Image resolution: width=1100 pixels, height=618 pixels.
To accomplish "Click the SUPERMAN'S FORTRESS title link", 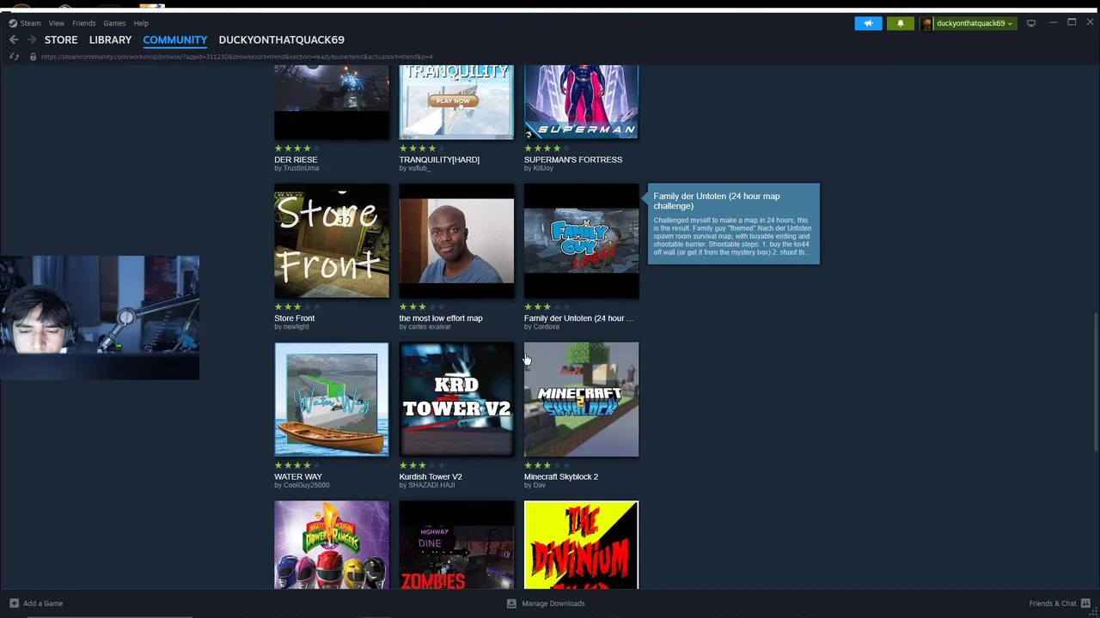I will [x=573, y=160].
